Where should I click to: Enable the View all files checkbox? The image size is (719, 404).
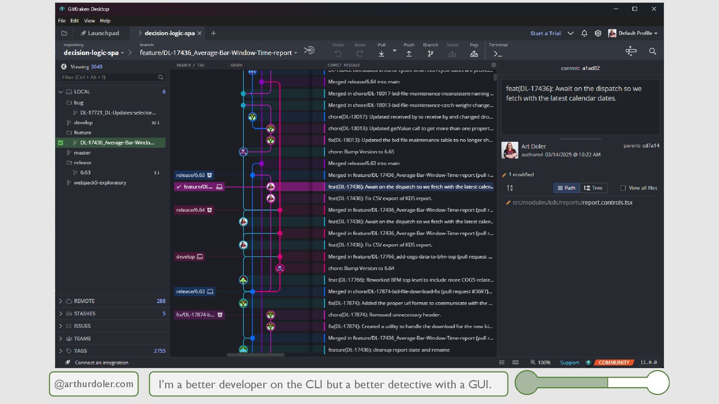623,188
